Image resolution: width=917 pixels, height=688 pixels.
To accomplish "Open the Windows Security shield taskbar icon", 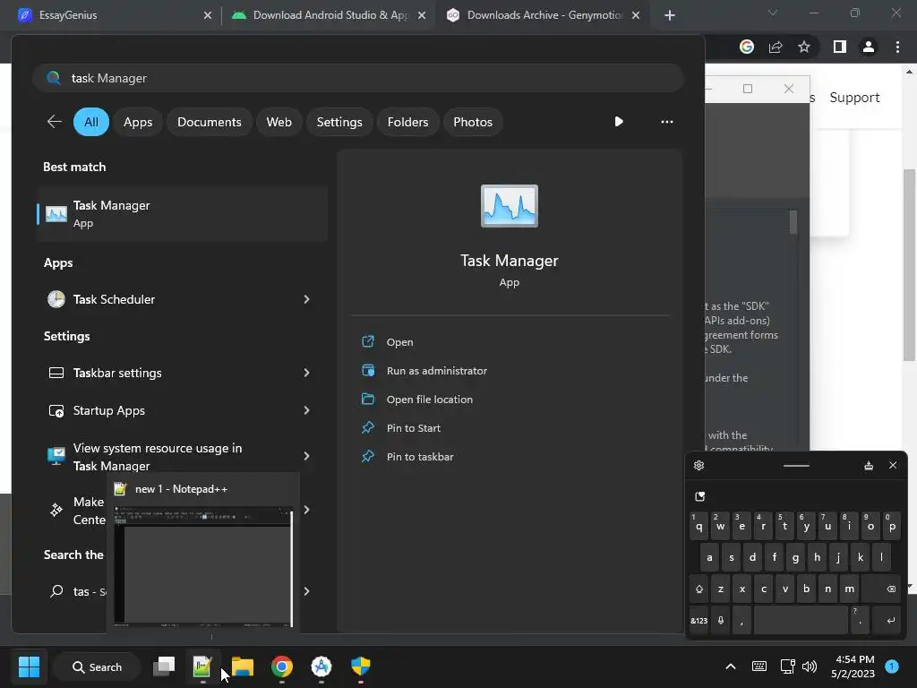I will pyautogui.click(x=360, y=666).
